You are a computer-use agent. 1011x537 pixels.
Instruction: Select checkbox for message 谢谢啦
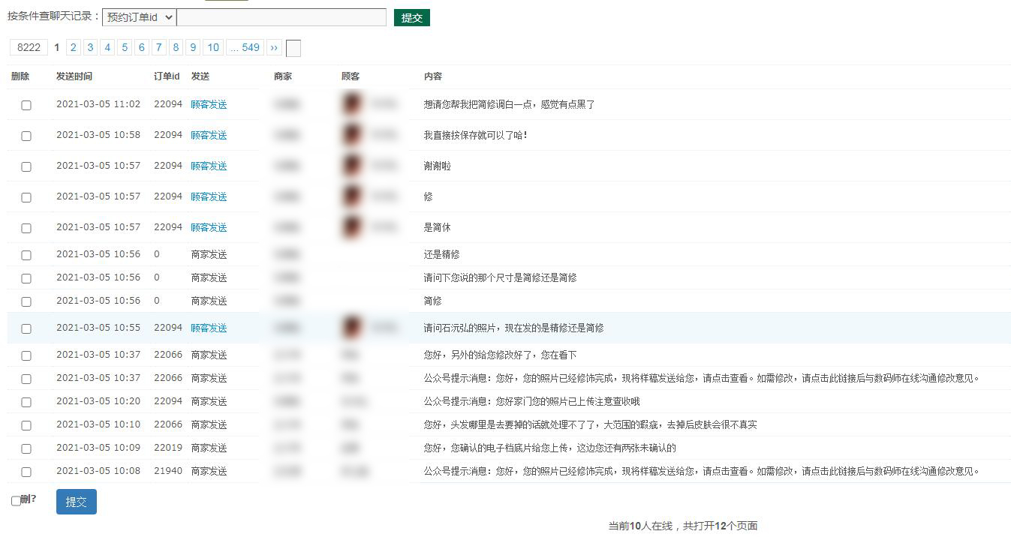coord(26,166)
